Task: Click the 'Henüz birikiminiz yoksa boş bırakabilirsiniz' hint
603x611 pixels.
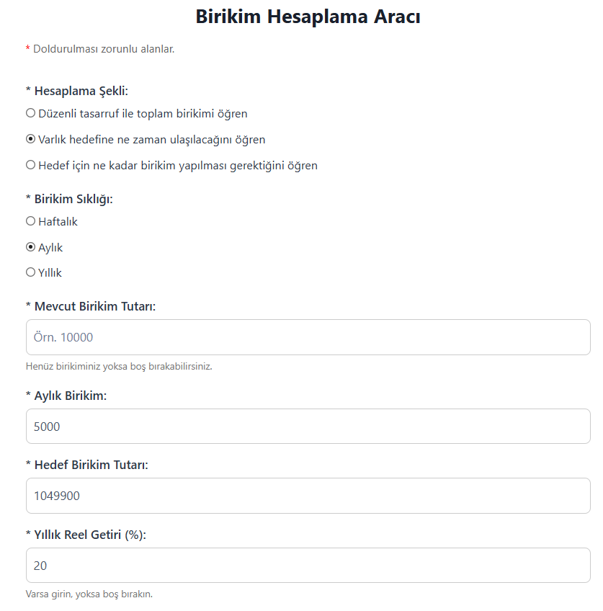Action: click(x=119, y=366)
